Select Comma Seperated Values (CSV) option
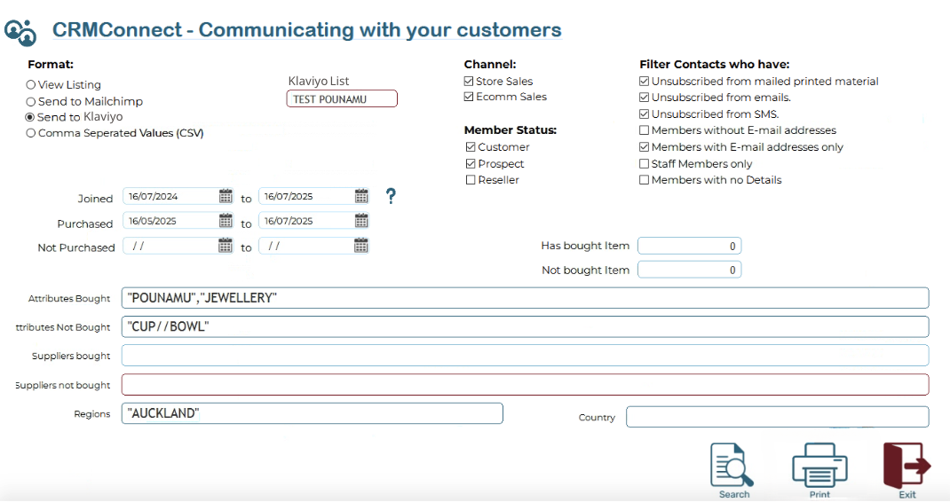This screenshot has height=502, width=950. pos(30,133)
